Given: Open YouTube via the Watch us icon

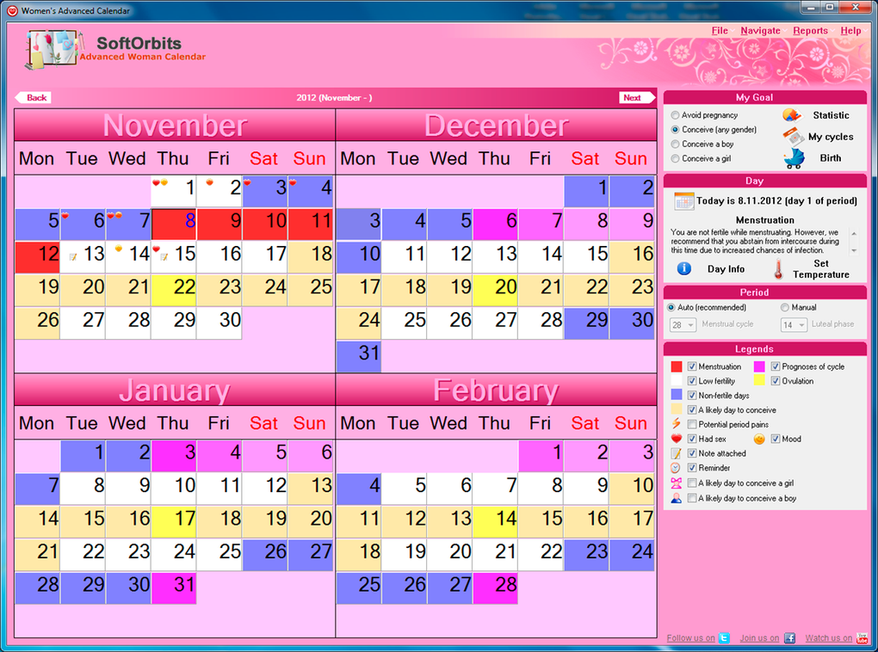Looking at the screenshot, I should point(861,637).
